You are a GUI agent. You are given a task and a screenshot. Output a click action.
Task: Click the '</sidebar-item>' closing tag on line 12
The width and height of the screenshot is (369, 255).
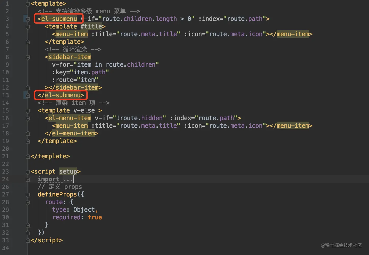(x=75, y=88)
